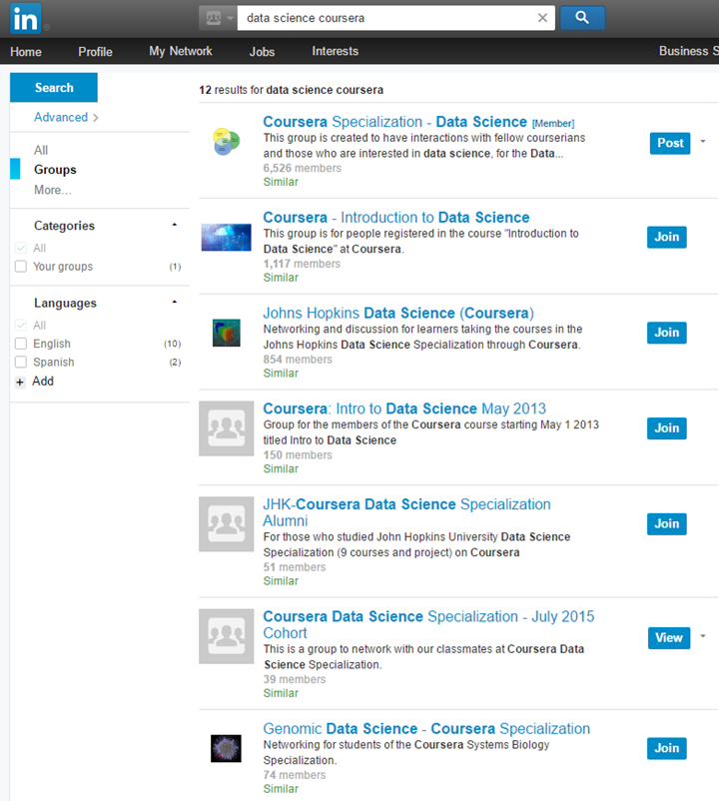This screenshot has width=719, height=801.
Task: Open the My Network menu
Action: (x=181, y=51)
